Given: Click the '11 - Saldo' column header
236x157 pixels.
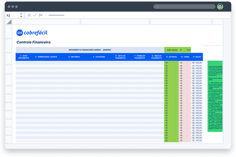Looking at the screenshot, I should point(197,57).
